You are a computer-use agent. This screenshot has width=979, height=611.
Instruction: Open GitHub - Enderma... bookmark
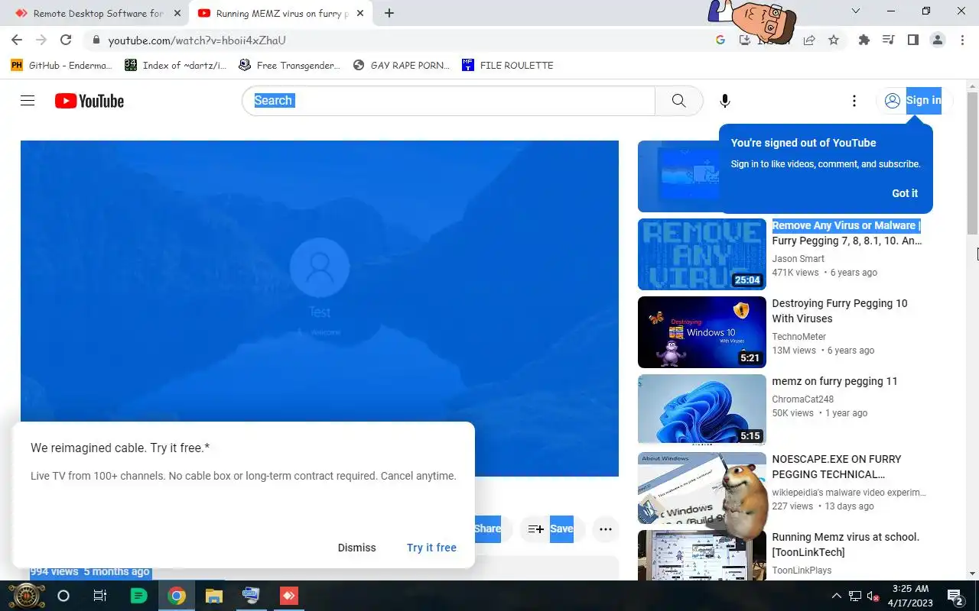pos(61,65)
